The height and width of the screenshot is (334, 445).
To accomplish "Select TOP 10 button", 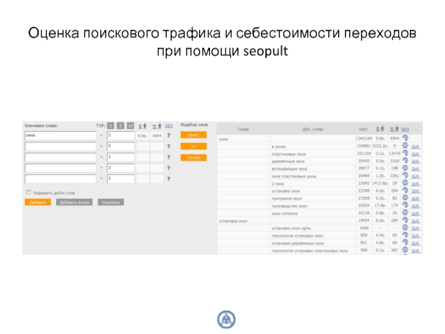I will pos(130,126).
